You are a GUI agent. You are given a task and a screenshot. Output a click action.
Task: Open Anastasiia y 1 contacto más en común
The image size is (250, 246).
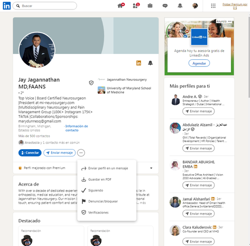52,143
